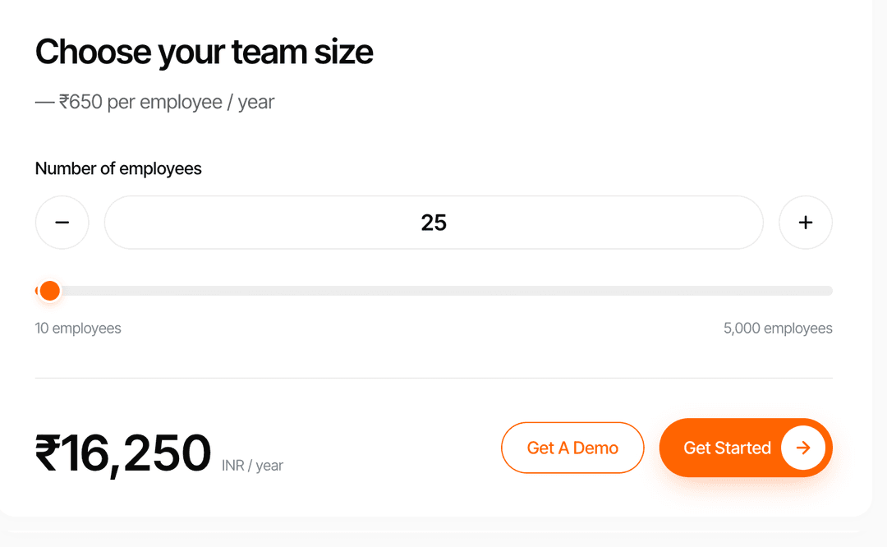Click empty space left of Get A Demo
Viewport: 887px width, 547px height.
(390, 448)
